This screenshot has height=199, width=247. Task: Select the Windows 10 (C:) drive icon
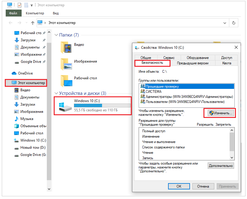65,107
